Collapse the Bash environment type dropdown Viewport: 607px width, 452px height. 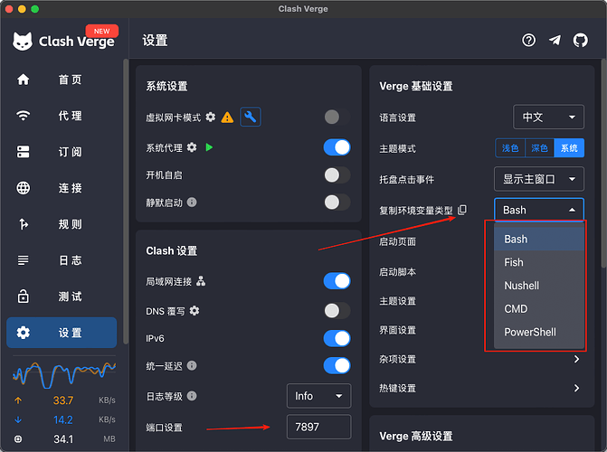click(x=539, y=210)
